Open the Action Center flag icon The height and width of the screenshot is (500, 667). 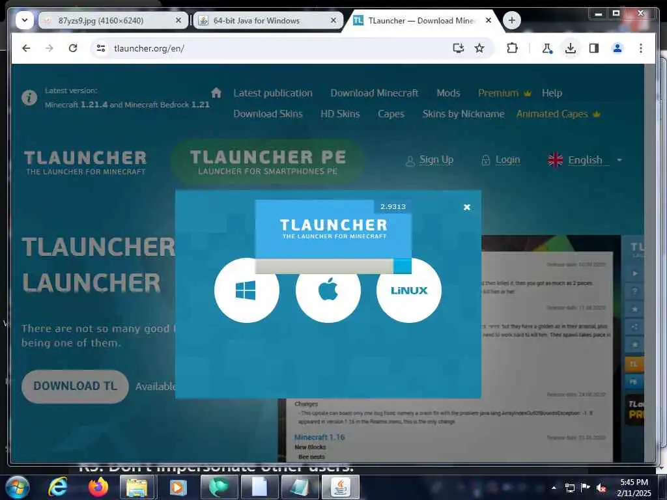pyautogui.click(x=586, y=488)
